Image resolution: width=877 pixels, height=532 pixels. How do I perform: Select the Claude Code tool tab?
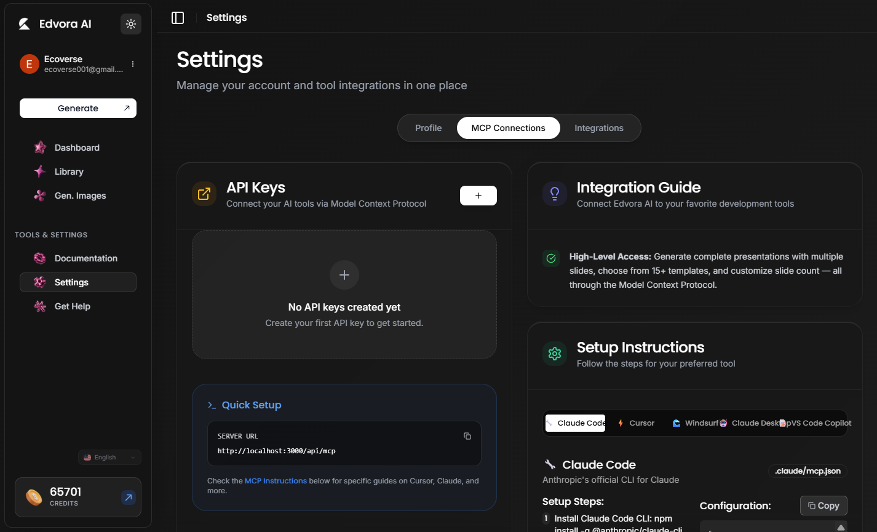point(576,423)
